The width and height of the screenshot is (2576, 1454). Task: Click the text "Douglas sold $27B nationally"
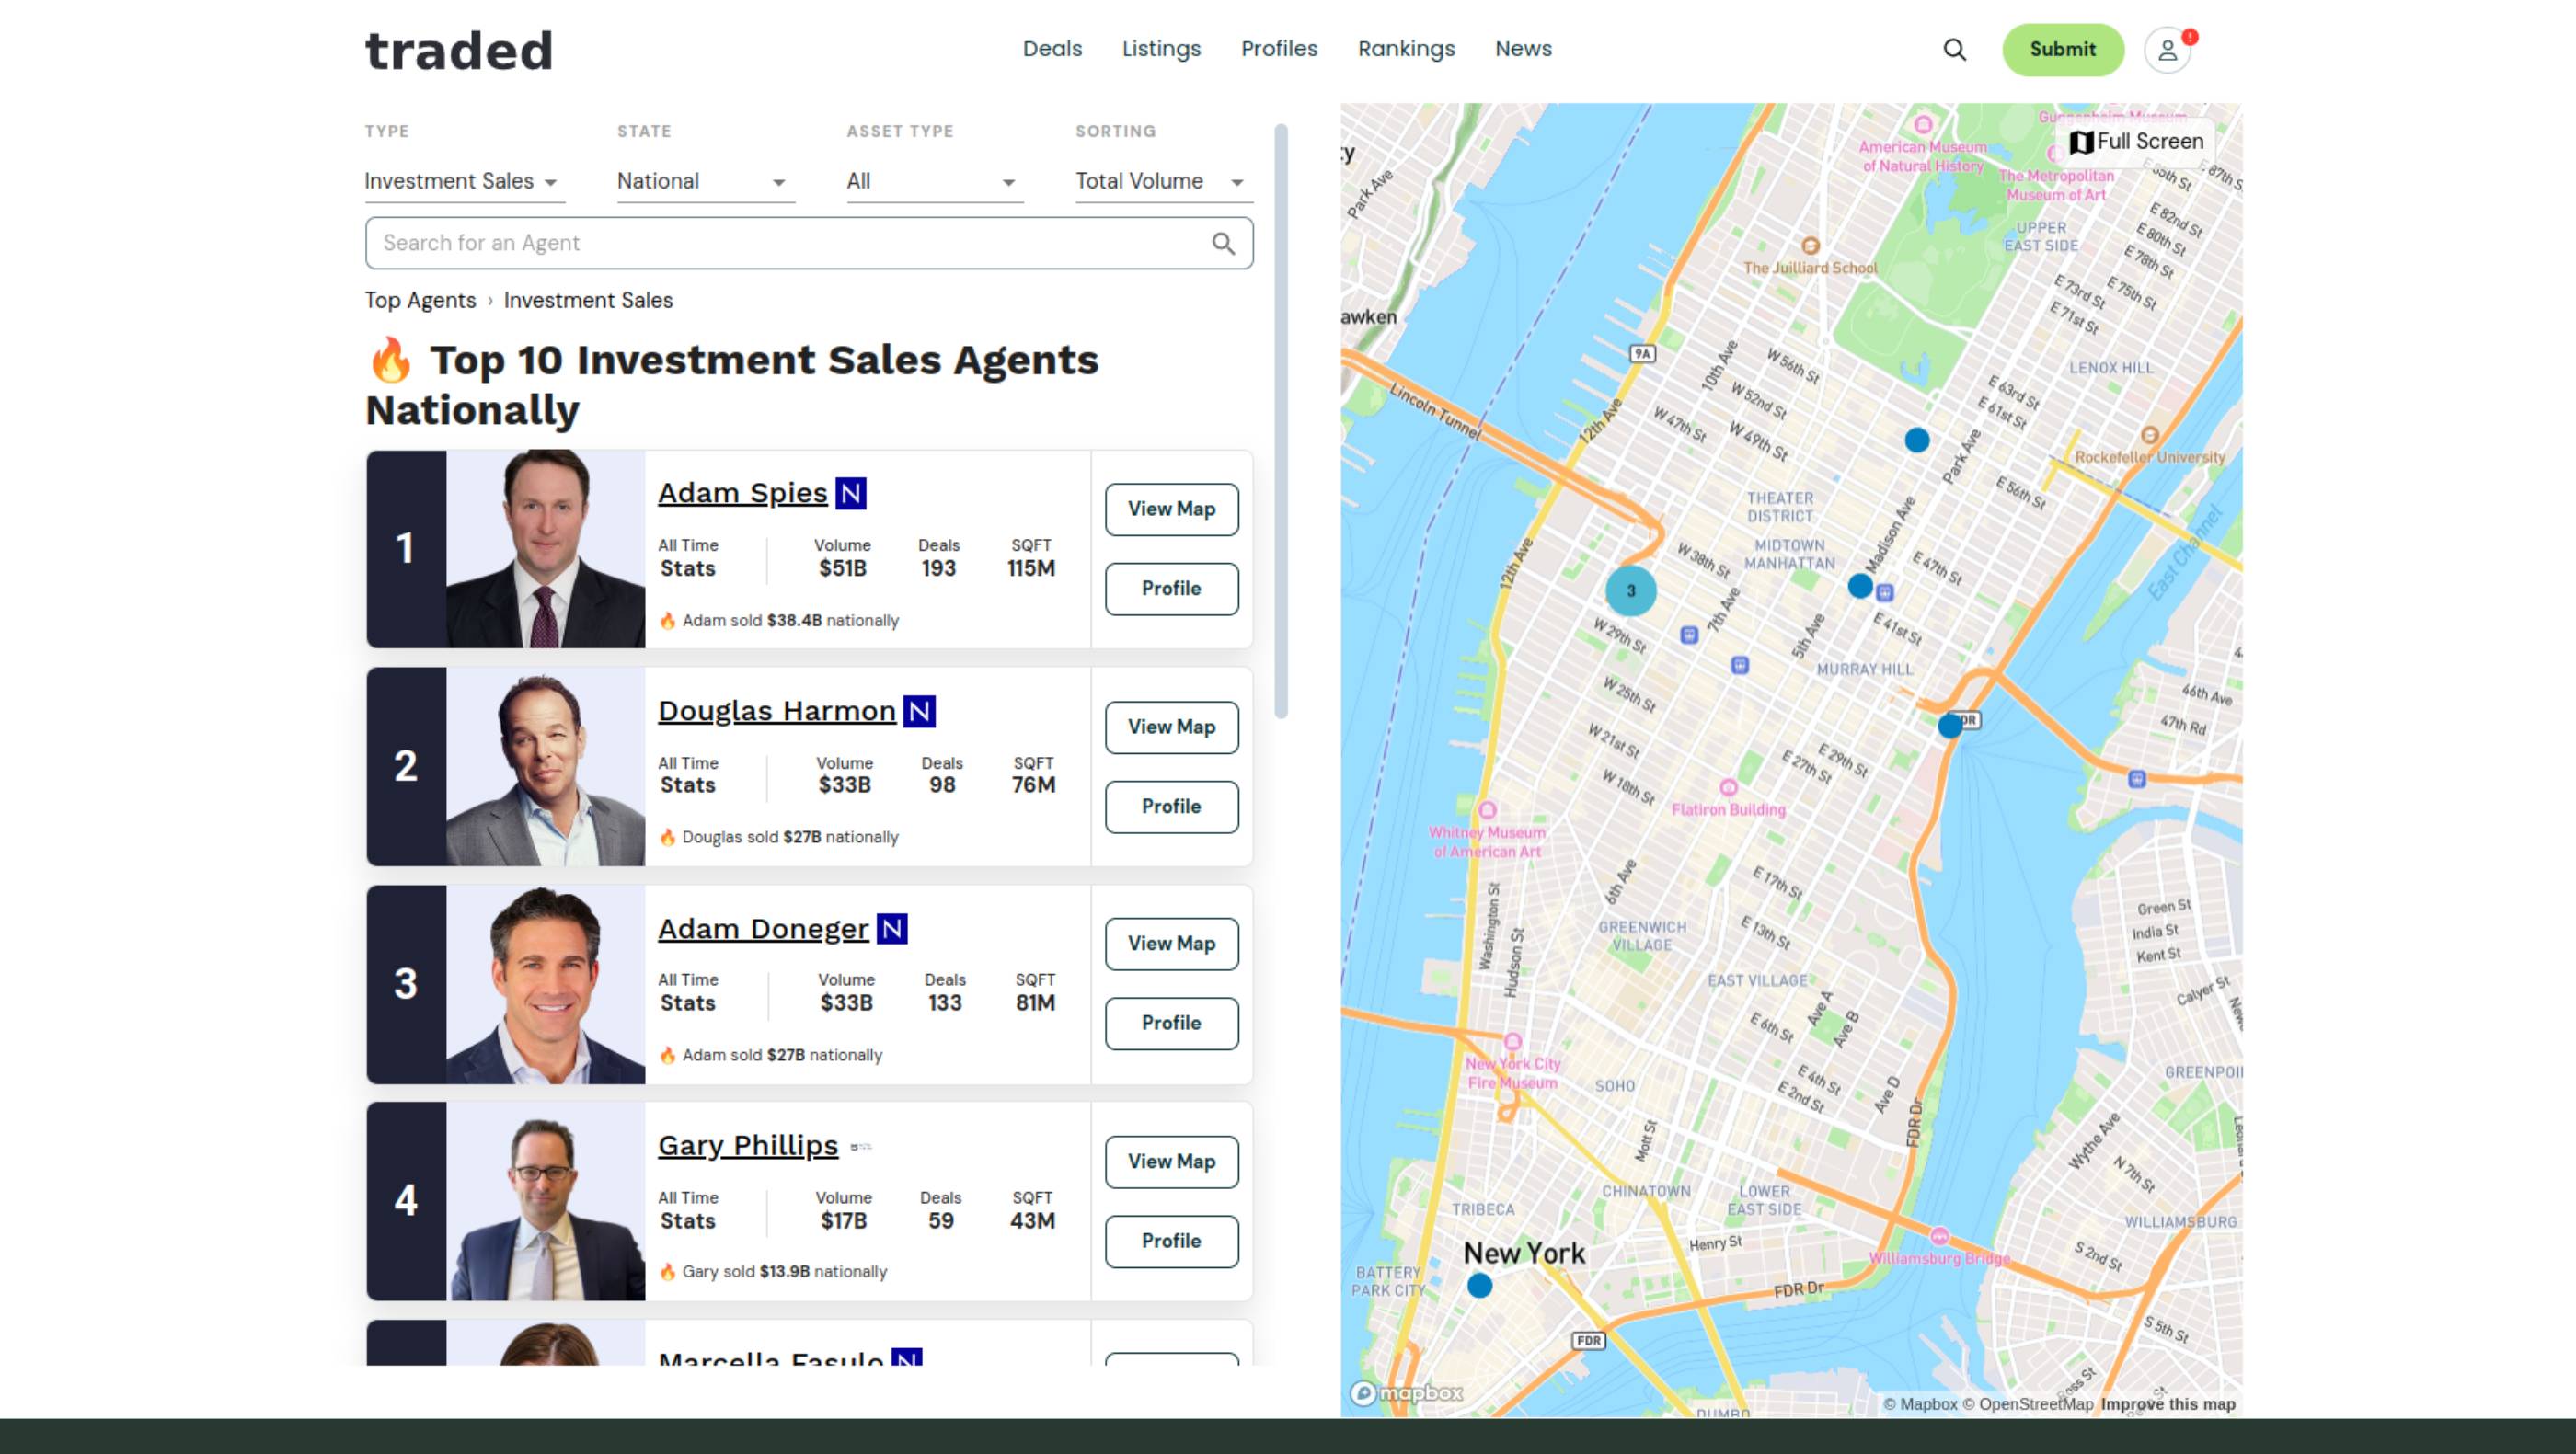click(x=790, y=838)
